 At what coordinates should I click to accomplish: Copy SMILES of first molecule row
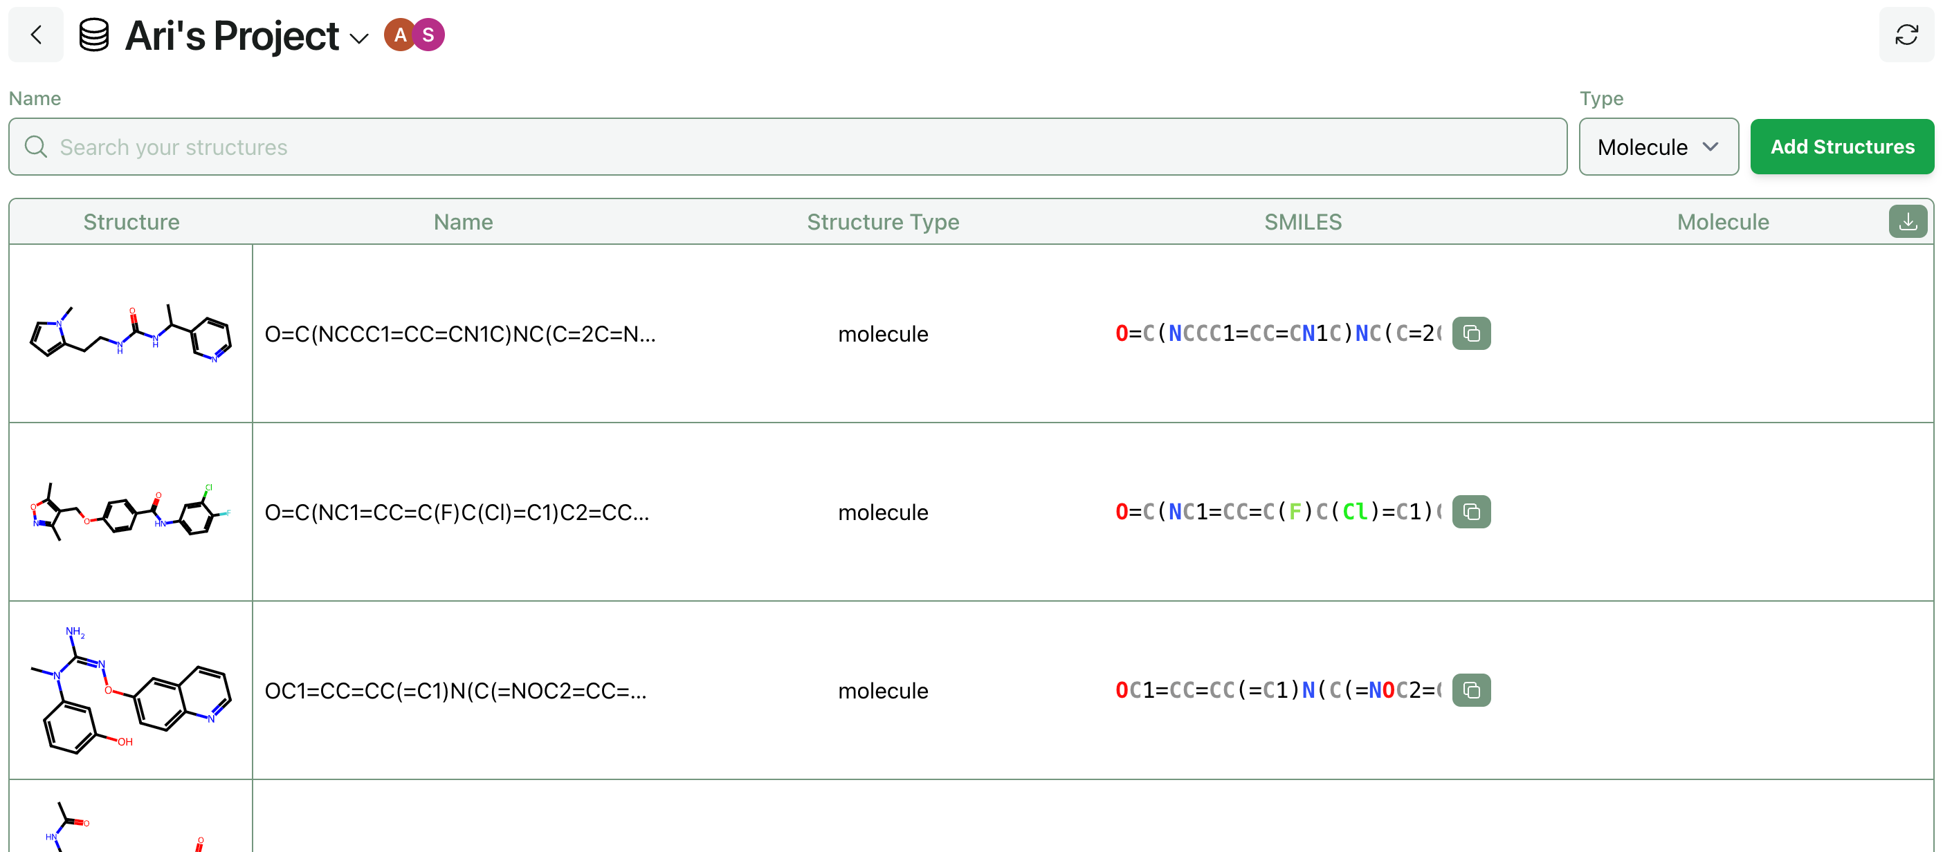pos(1471,333)
